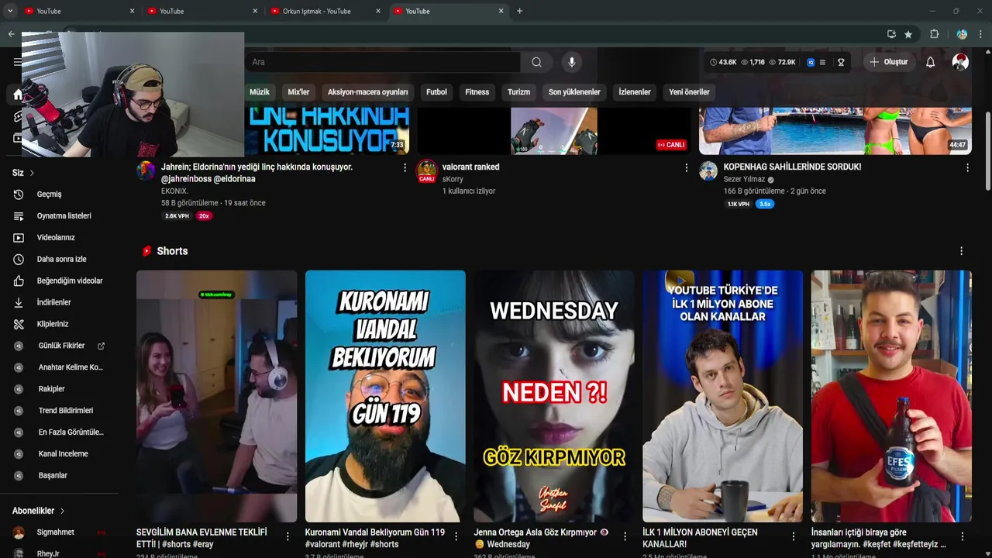Open options for İLK 1 MİLYON ABONEYİ short
The width and height of the screenshot is (992, 558).
coord(794,536)
